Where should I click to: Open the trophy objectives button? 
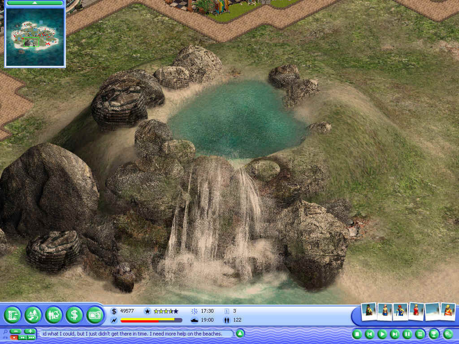[x=434, y=334]
